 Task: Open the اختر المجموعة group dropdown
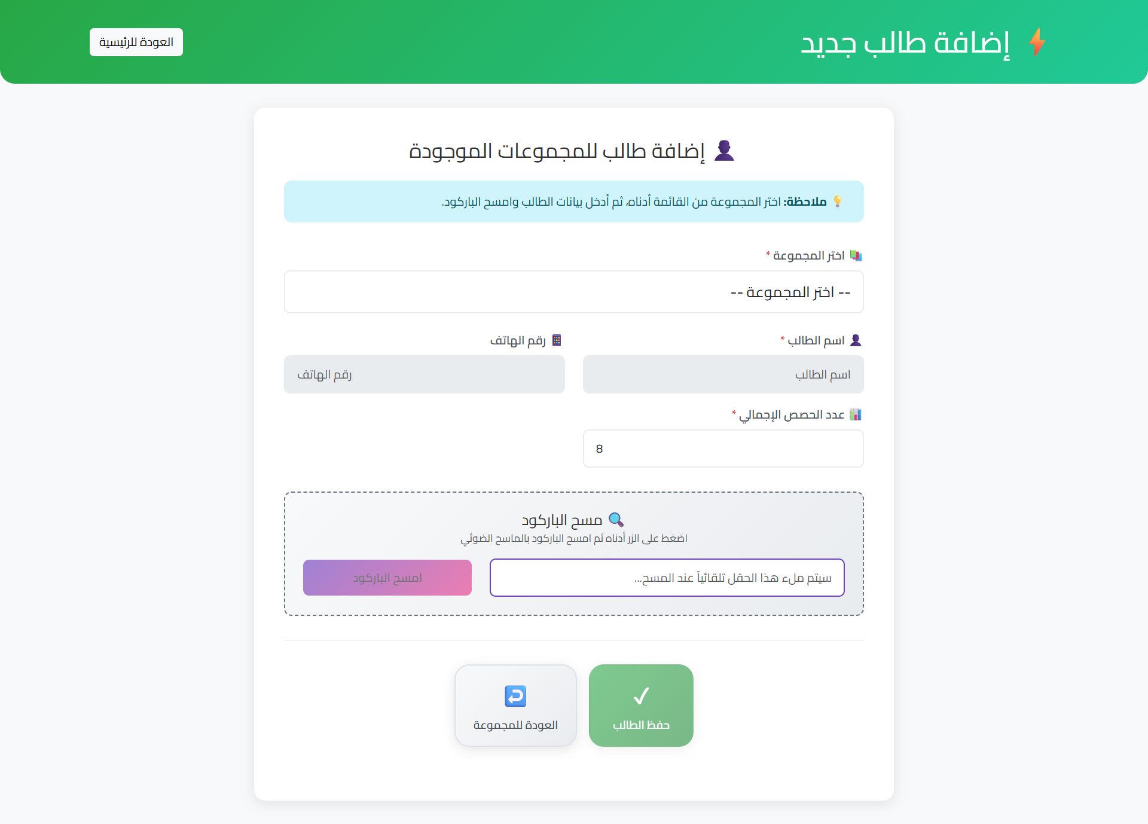[x=574, y=292]
